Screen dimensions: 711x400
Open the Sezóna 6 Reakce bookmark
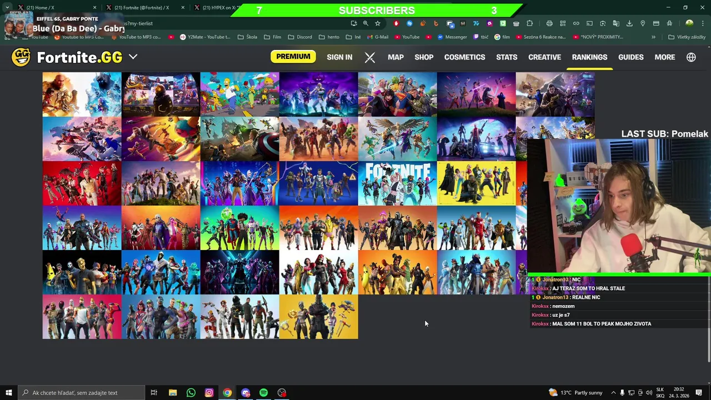pos(540,37)
